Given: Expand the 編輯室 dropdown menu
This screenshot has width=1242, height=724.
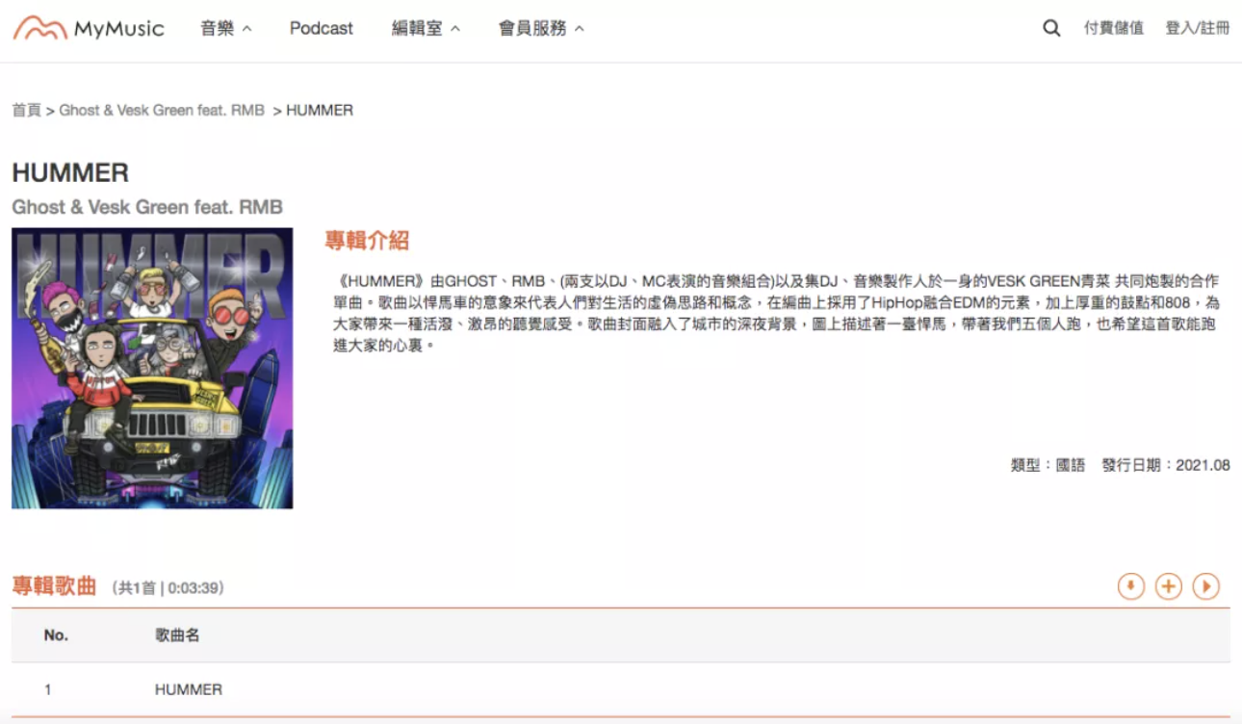Looking at the screenshot, I should click(426, 28).
